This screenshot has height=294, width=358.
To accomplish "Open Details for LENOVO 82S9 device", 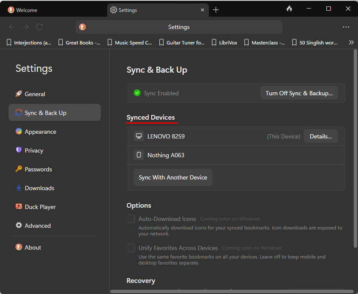I will tap(320, 136).
